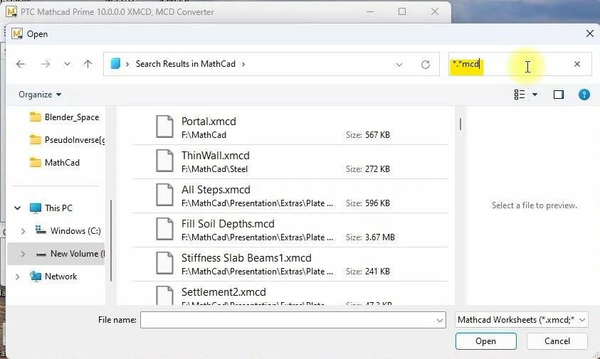This screenshot has height=359, width=600.
Task: Click the navigation pane scrollbar
Action: (111, 240)
